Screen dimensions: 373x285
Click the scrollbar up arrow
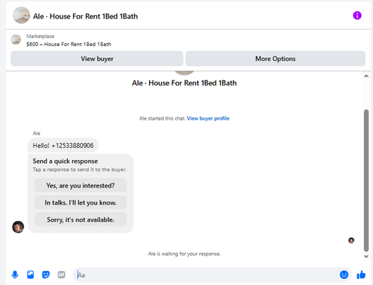366,76
